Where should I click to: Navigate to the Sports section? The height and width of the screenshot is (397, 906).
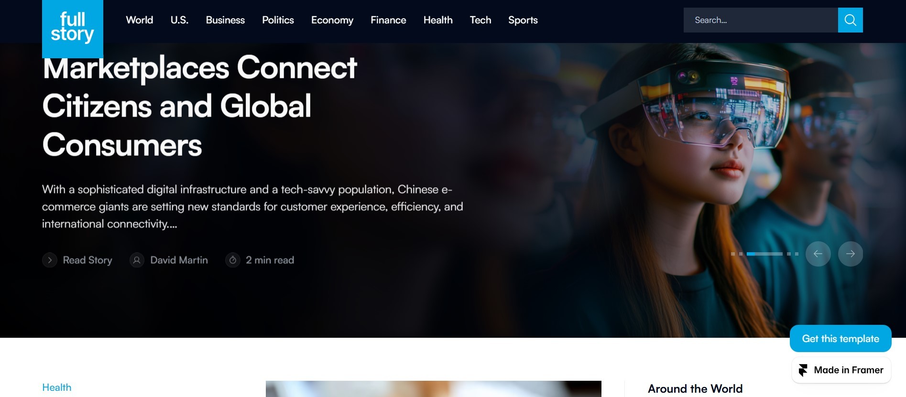(x=523, y=20)
